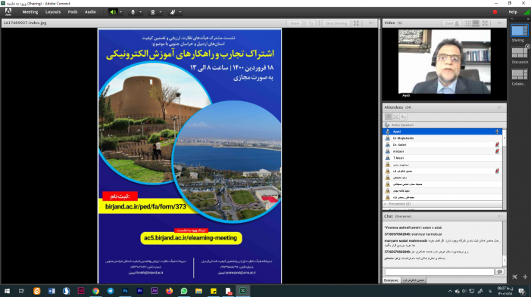531x297 pixels.
Task: Open Photoshop from taskbar
Action: [x=125, y=291]
